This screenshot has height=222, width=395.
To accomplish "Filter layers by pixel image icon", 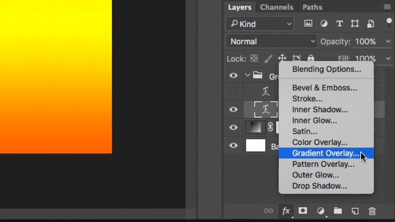I will tap(308, 23).
